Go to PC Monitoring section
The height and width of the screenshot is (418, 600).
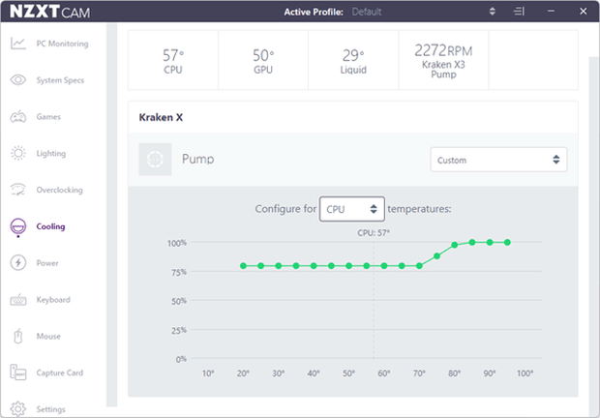[x=62, y=44]
